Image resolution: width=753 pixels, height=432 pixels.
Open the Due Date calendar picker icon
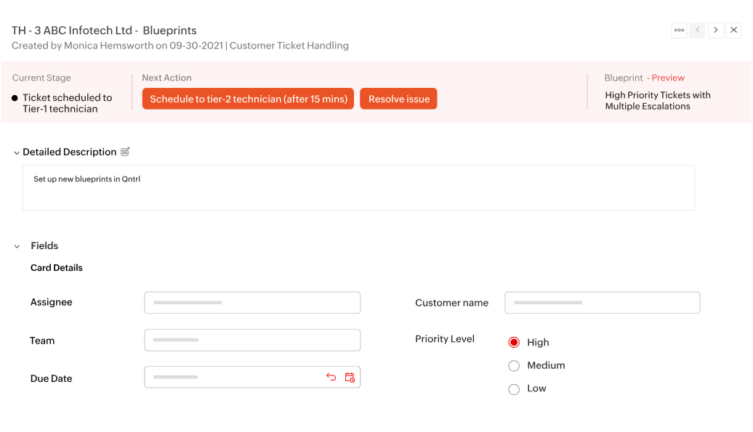350,378
